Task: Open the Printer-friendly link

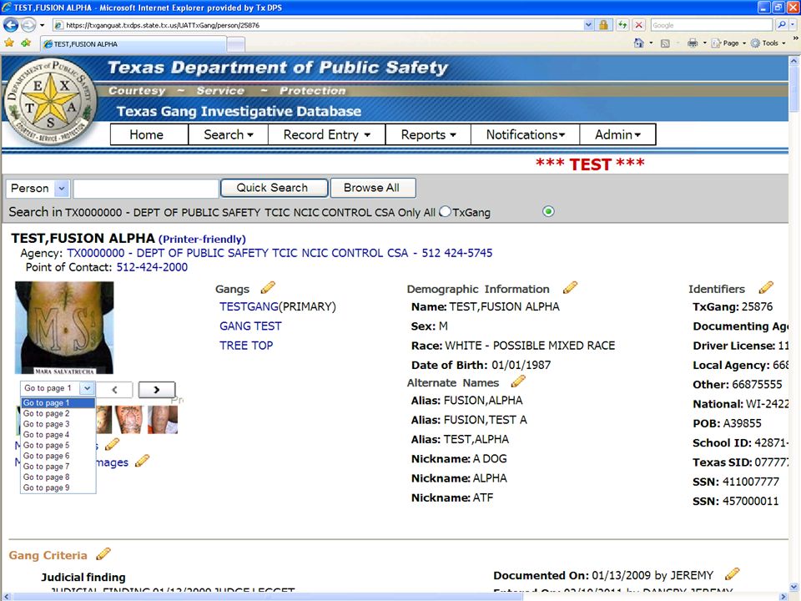Action: pos(202,240)
